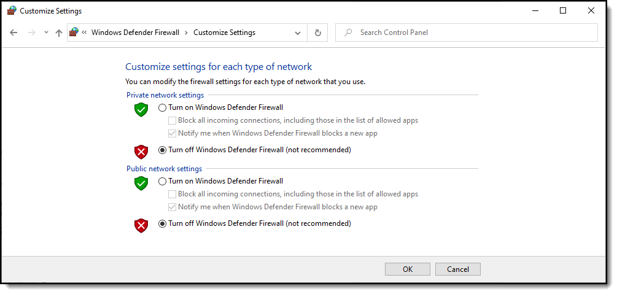617x294 pixels.
Task: Expand the address bar history chevron
Action: point(298,33)
